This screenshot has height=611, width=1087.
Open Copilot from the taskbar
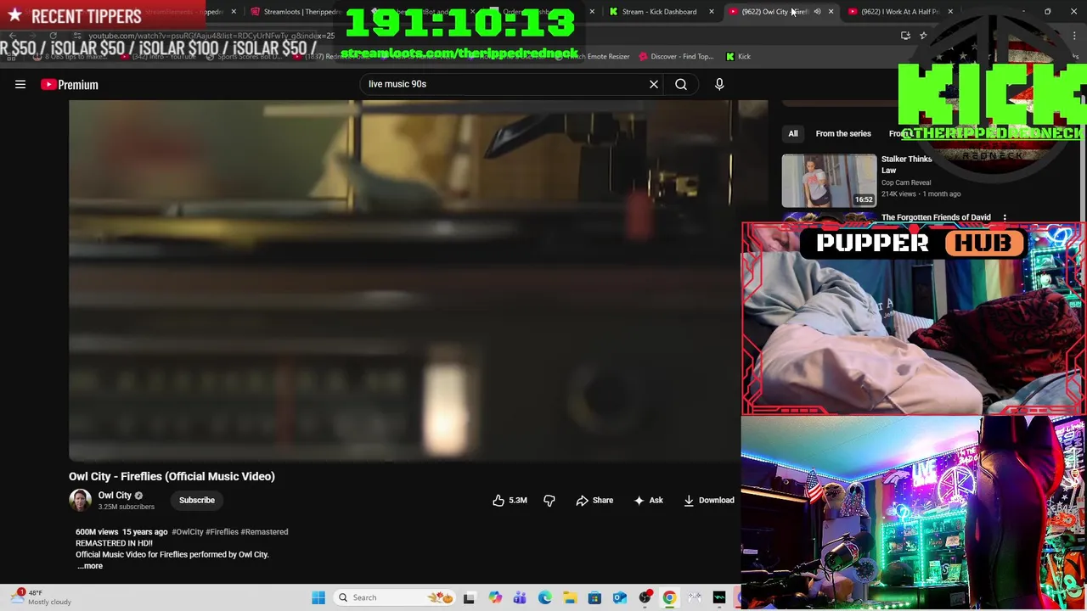point(495,597)
